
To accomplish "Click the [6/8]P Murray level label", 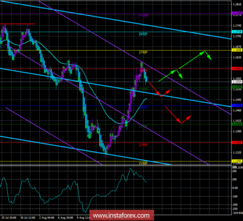I will (x=143, y=71).
